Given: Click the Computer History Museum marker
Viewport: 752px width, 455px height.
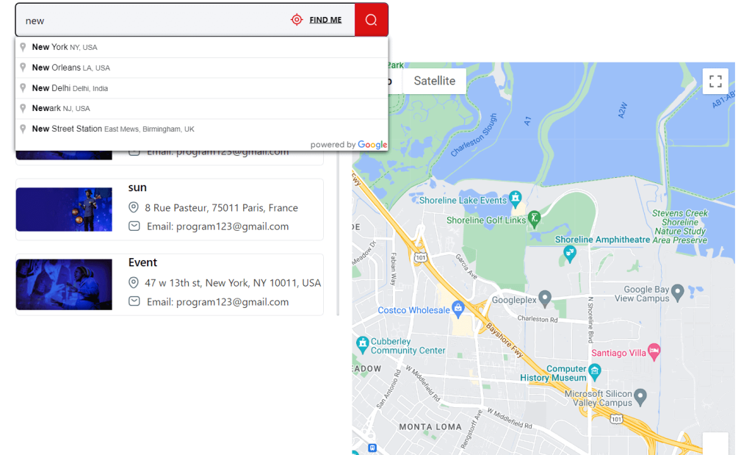Looking at the screenshot, I should 595,370.
